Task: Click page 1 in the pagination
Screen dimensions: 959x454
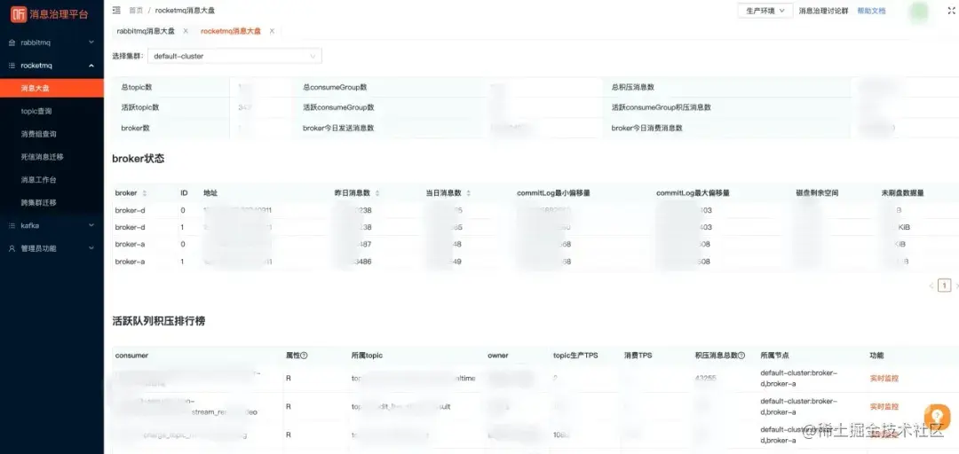Action: (x=945, y=286)
